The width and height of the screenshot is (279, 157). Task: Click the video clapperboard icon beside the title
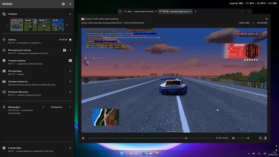pos(83,19)
